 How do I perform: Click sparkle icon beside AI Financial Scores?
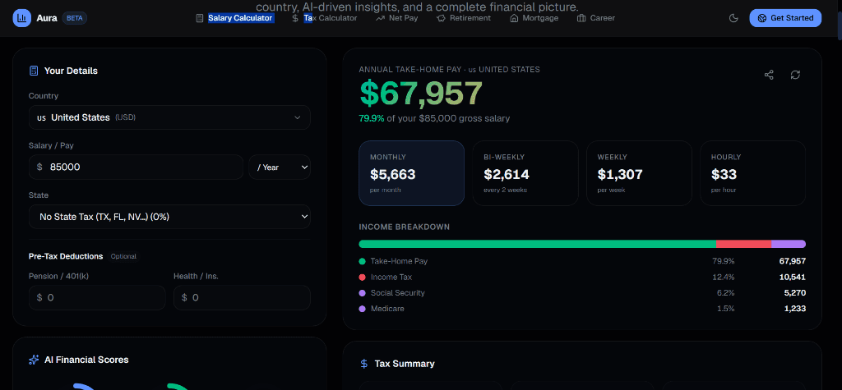coord(34,360)
